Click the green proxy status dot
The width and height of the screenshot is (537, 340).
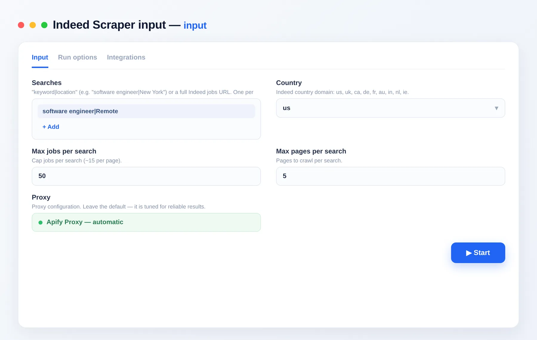click(x=41, y=222)
